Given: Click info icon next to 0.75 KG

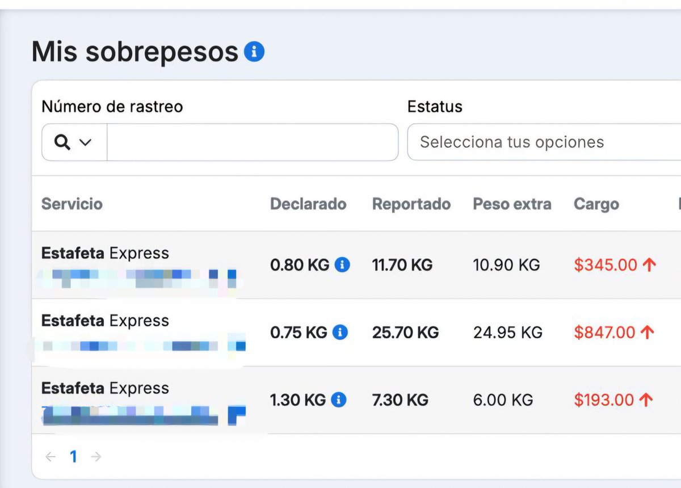Looking at the screenshot, I should [x=340, y=332].
